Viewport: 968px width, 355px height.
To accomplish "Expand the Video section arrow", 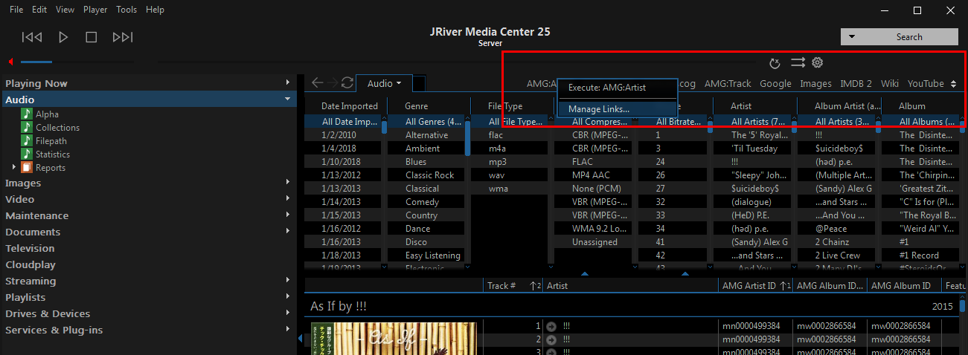I will [288, 199].
